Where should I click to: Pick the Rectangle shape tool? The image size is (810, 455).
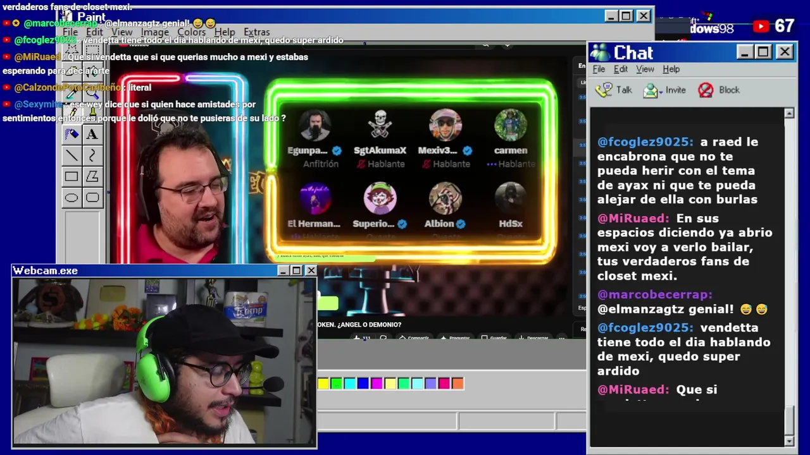point(72,176)
